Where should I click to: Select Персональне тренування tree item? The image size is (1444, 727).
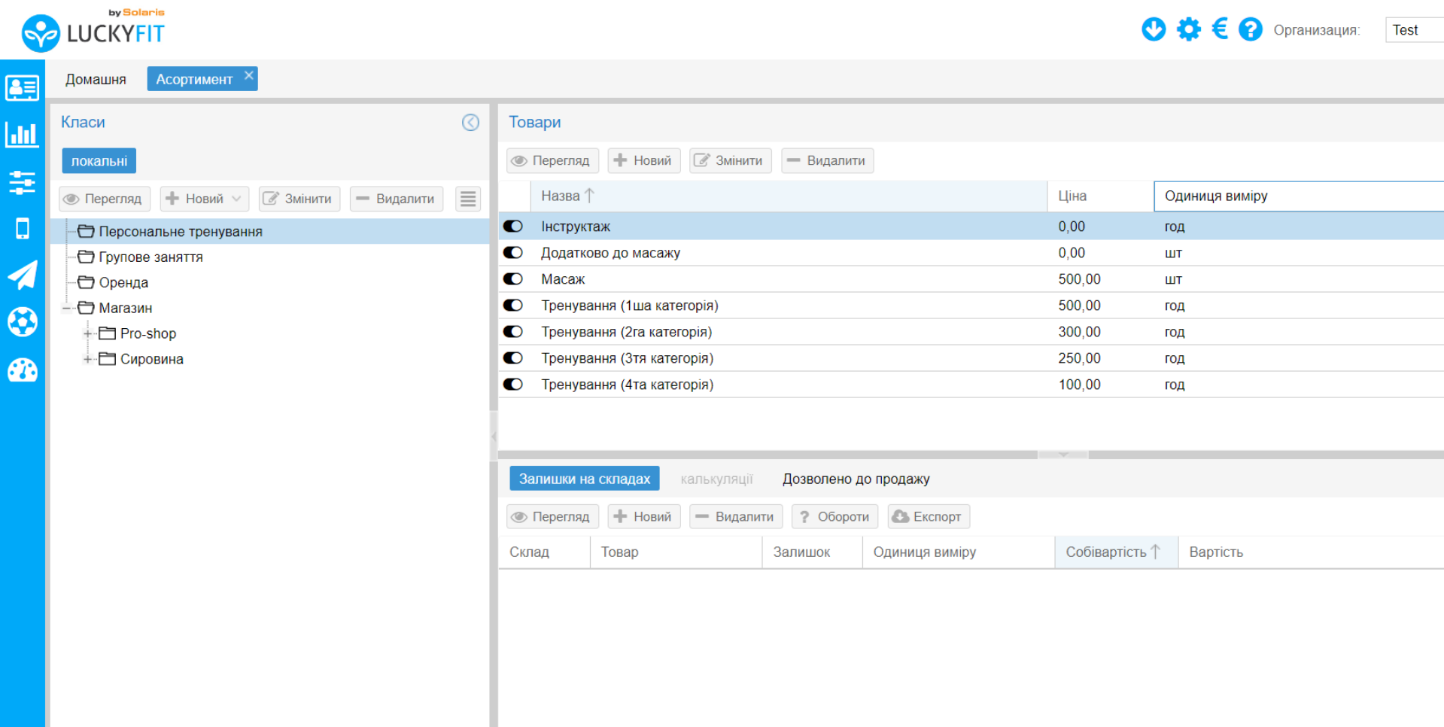click(x=181, y=231)
